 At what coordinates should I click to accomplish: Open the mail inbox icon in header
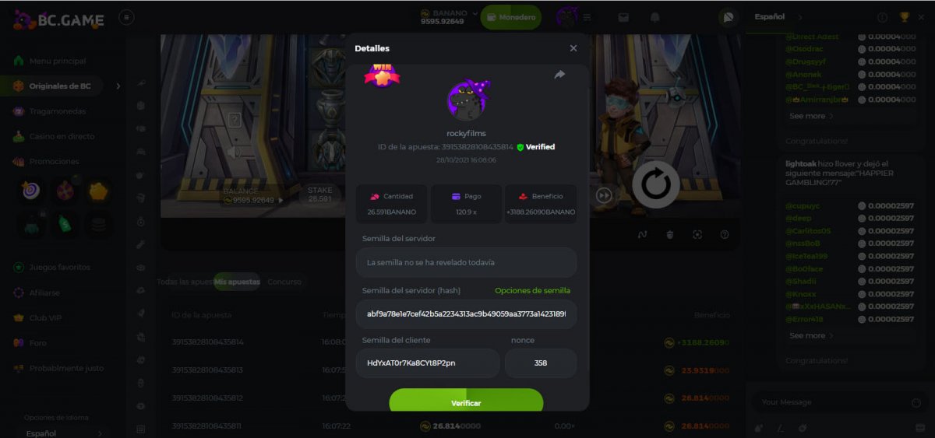[x=623, y=17]
